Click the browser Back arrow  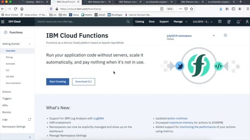click(x=3, y=9)
